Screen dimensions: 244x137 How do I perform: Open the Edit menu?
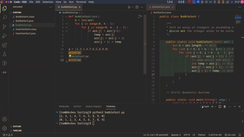click(38, 2)
